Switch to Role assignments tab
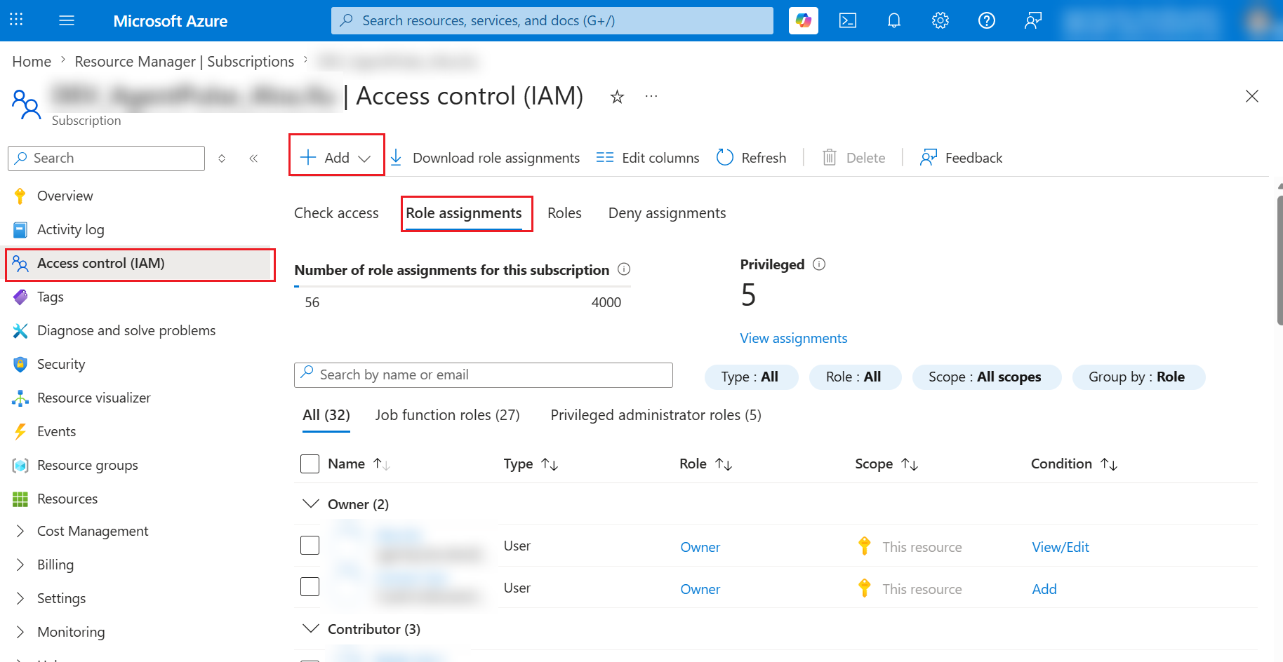1283x662 pixels. 464,213
